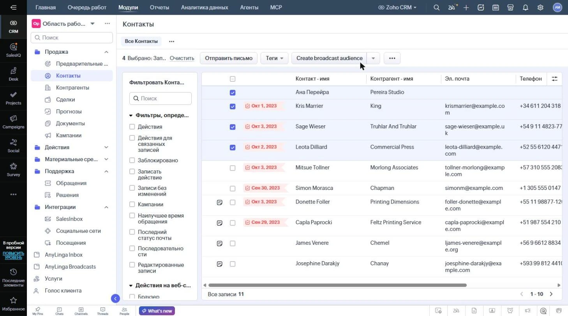568x316 pixels.
Task: Open the SalesIQ app in sidebar
Action: point(13,50)
